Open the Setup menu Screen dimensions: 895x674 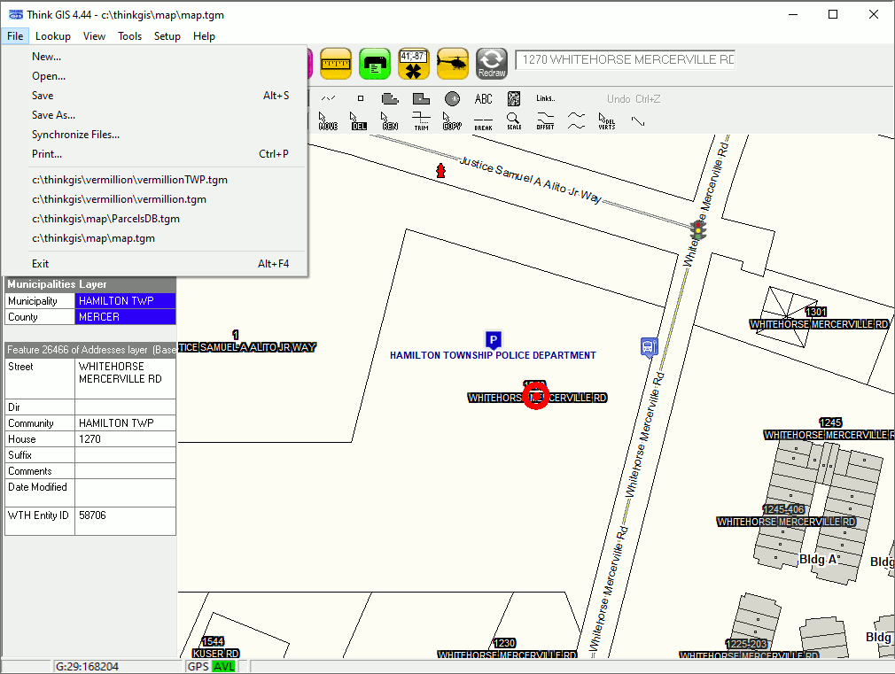(167, 36)
